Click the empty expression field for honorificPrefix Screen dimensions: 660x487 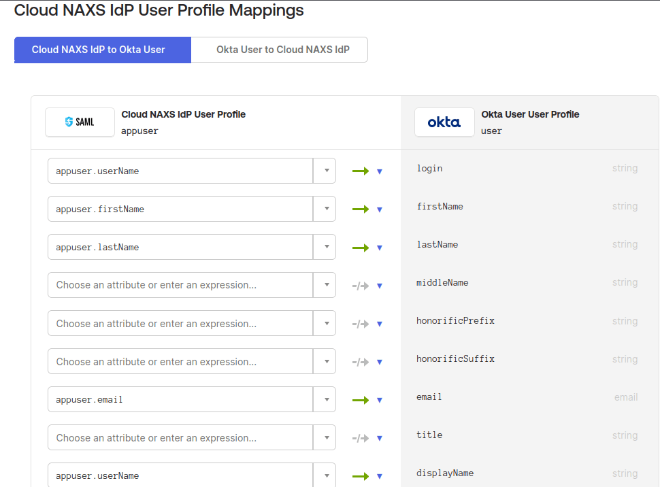point(180,323)
